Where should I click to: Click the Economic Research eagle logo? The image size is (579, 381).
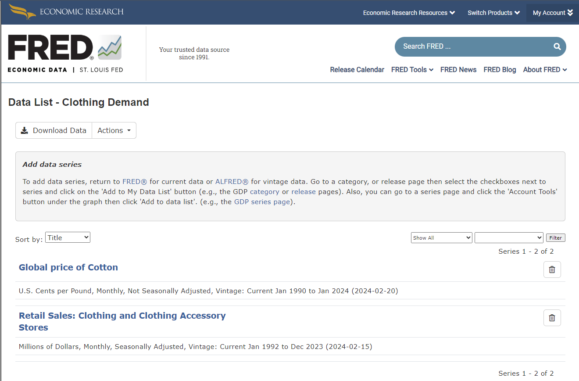pos(22,12)
